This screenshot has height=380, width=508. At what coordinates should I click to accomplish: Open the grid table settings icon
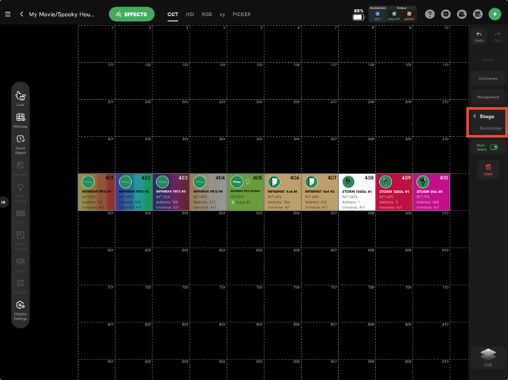tap(478, 14)
